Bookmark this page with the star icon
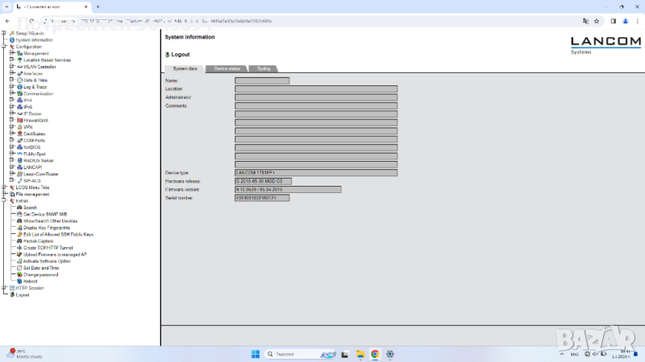This screenshot has height=362, width=645. 597,21
